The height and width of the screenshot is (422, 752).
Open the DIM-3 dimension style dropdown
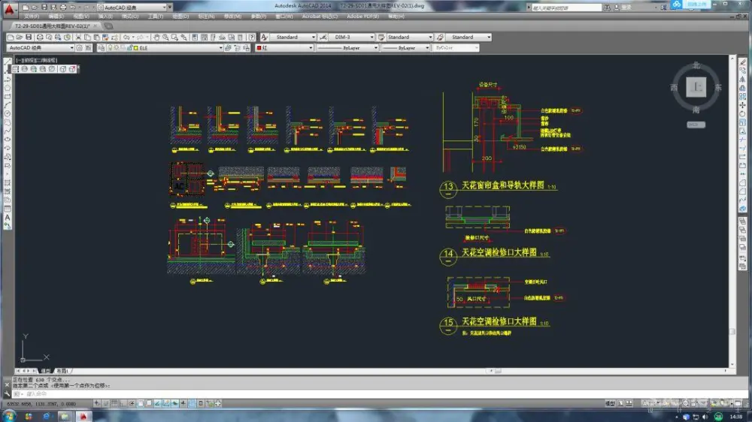[x=370, y=37]
